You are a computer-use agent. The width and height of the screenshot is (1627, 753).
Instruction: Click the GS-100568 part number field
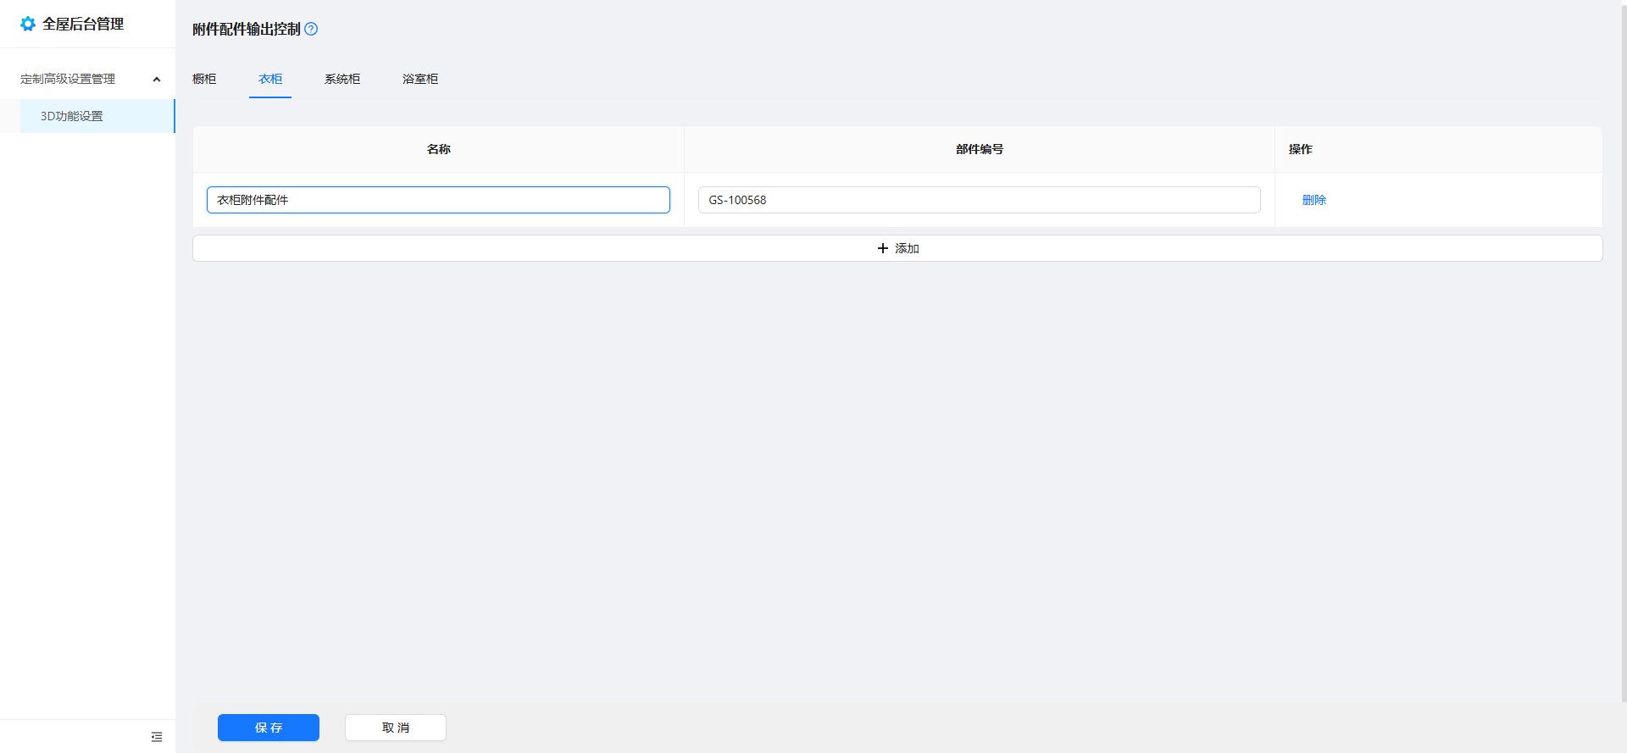pyautogui.click(x=979, y=200)
